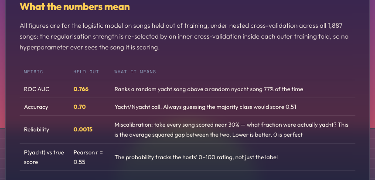Click the ROC AUC metric label
Image resolution: width=375 pixels, height=180 pixels.
(x=37, y=89)
